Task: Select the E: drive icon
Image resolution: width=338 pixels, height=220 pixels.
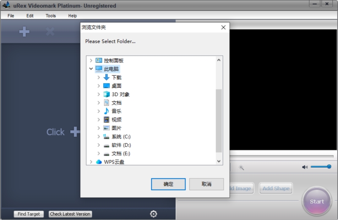Action: [x=106, y=154]
